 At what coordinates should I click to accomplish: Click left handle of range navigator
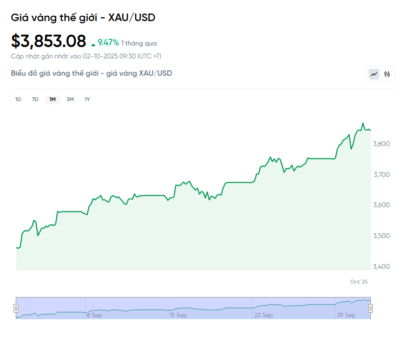pos(16,308)
